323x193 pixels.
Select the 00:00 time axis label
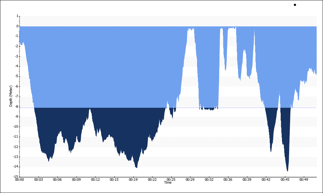click(20, 180)
